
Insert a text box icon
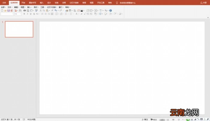click(96, 11)
